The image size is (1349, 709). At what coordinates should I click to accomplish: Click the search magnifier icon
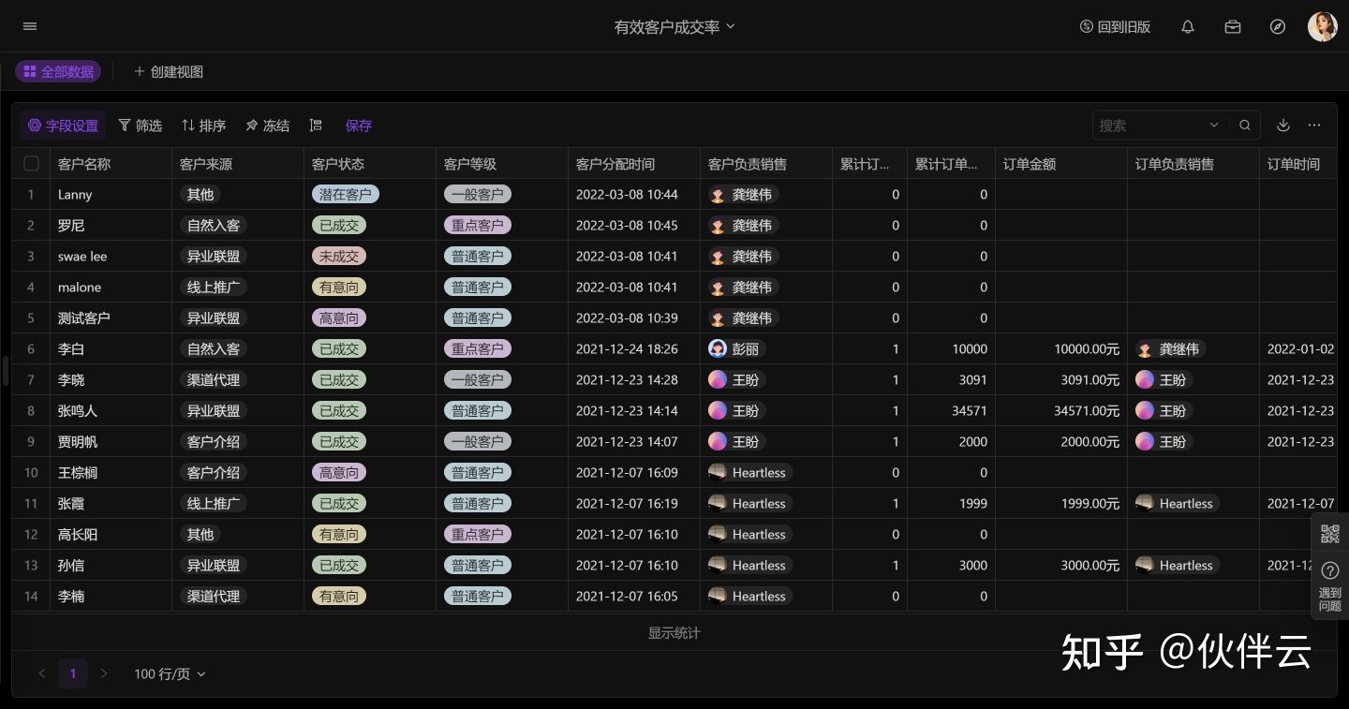click(x=1245, y=126)
